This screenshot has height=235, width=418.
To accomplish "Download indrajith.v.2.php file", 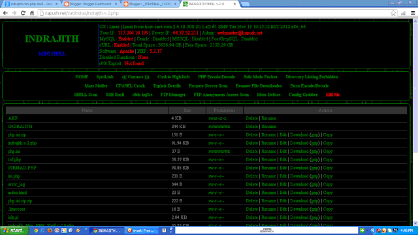I will pos(299,143).
